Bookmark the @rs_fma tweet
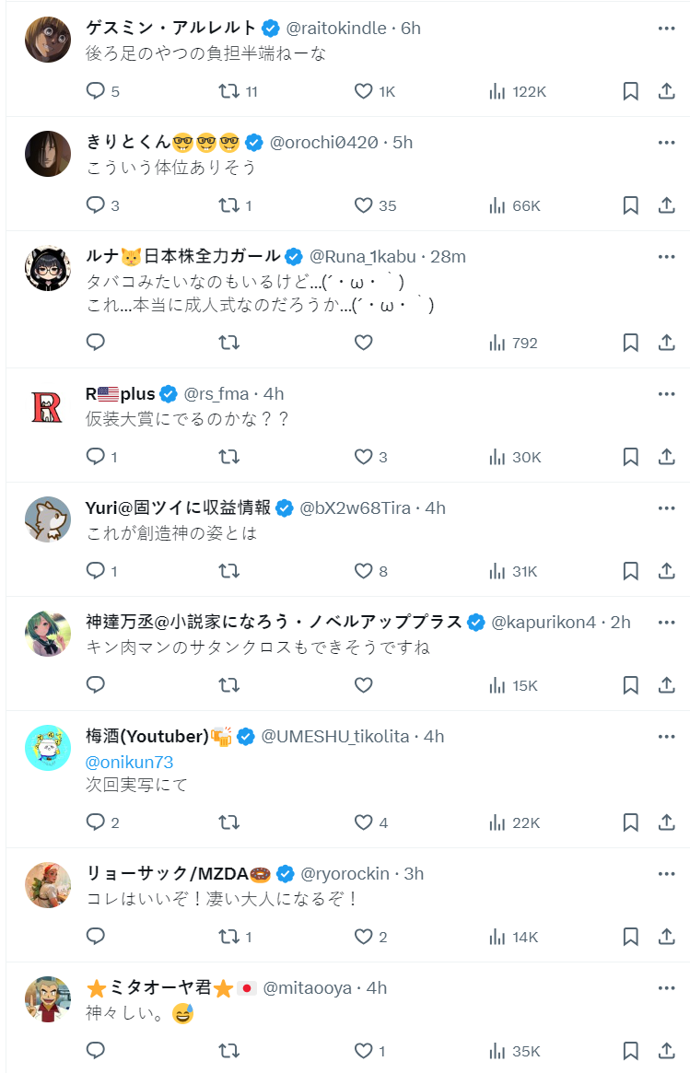 click(630, 457)
